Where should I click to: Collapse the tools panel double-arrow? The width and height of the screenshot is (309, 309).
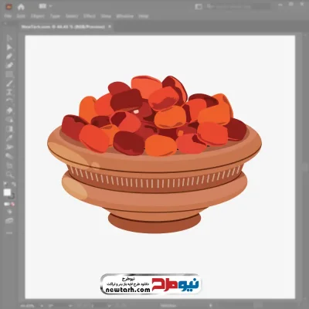click(x=5, y=23)
